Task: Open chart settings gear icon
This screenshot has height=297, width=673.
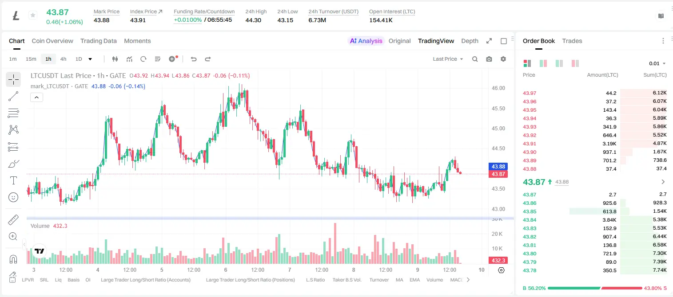Action: 503,59
